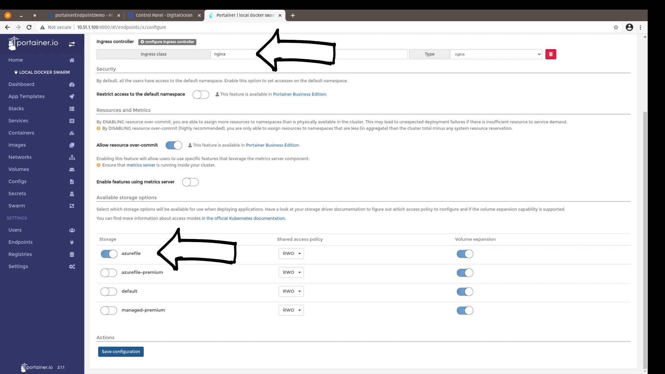Bookmark page with the star icon
The width and height of the screenshot is (665, 374).
click(616, 27)
